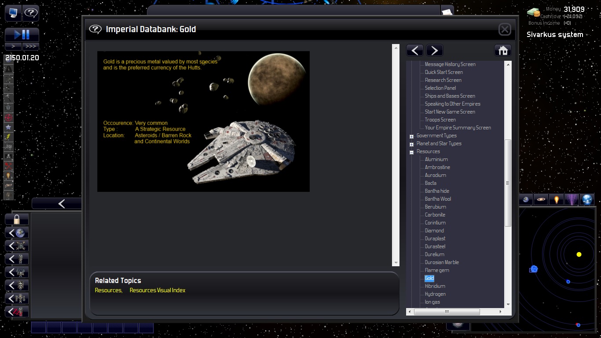601x338 pixels.
Task: Close the Imperial Databank window
Action: coord(505,29)
